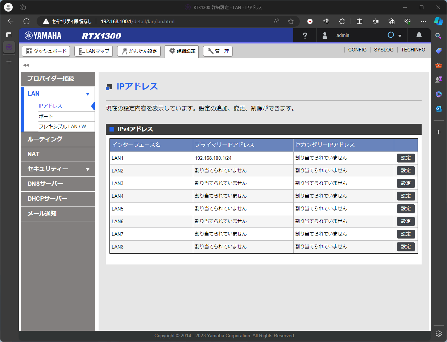Open the メール通知 menu

[x=58, y=213]
